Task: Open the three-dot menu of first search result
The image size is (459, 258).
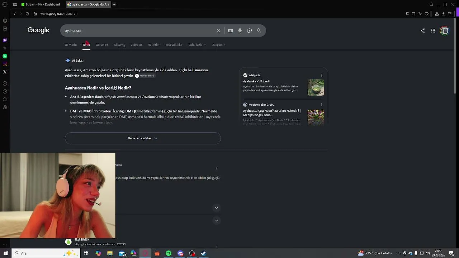Action: [217, 168]
